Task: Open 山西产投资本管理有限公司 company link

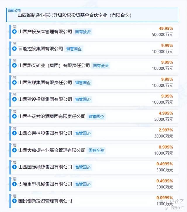Action: click(x=45, y=32)
